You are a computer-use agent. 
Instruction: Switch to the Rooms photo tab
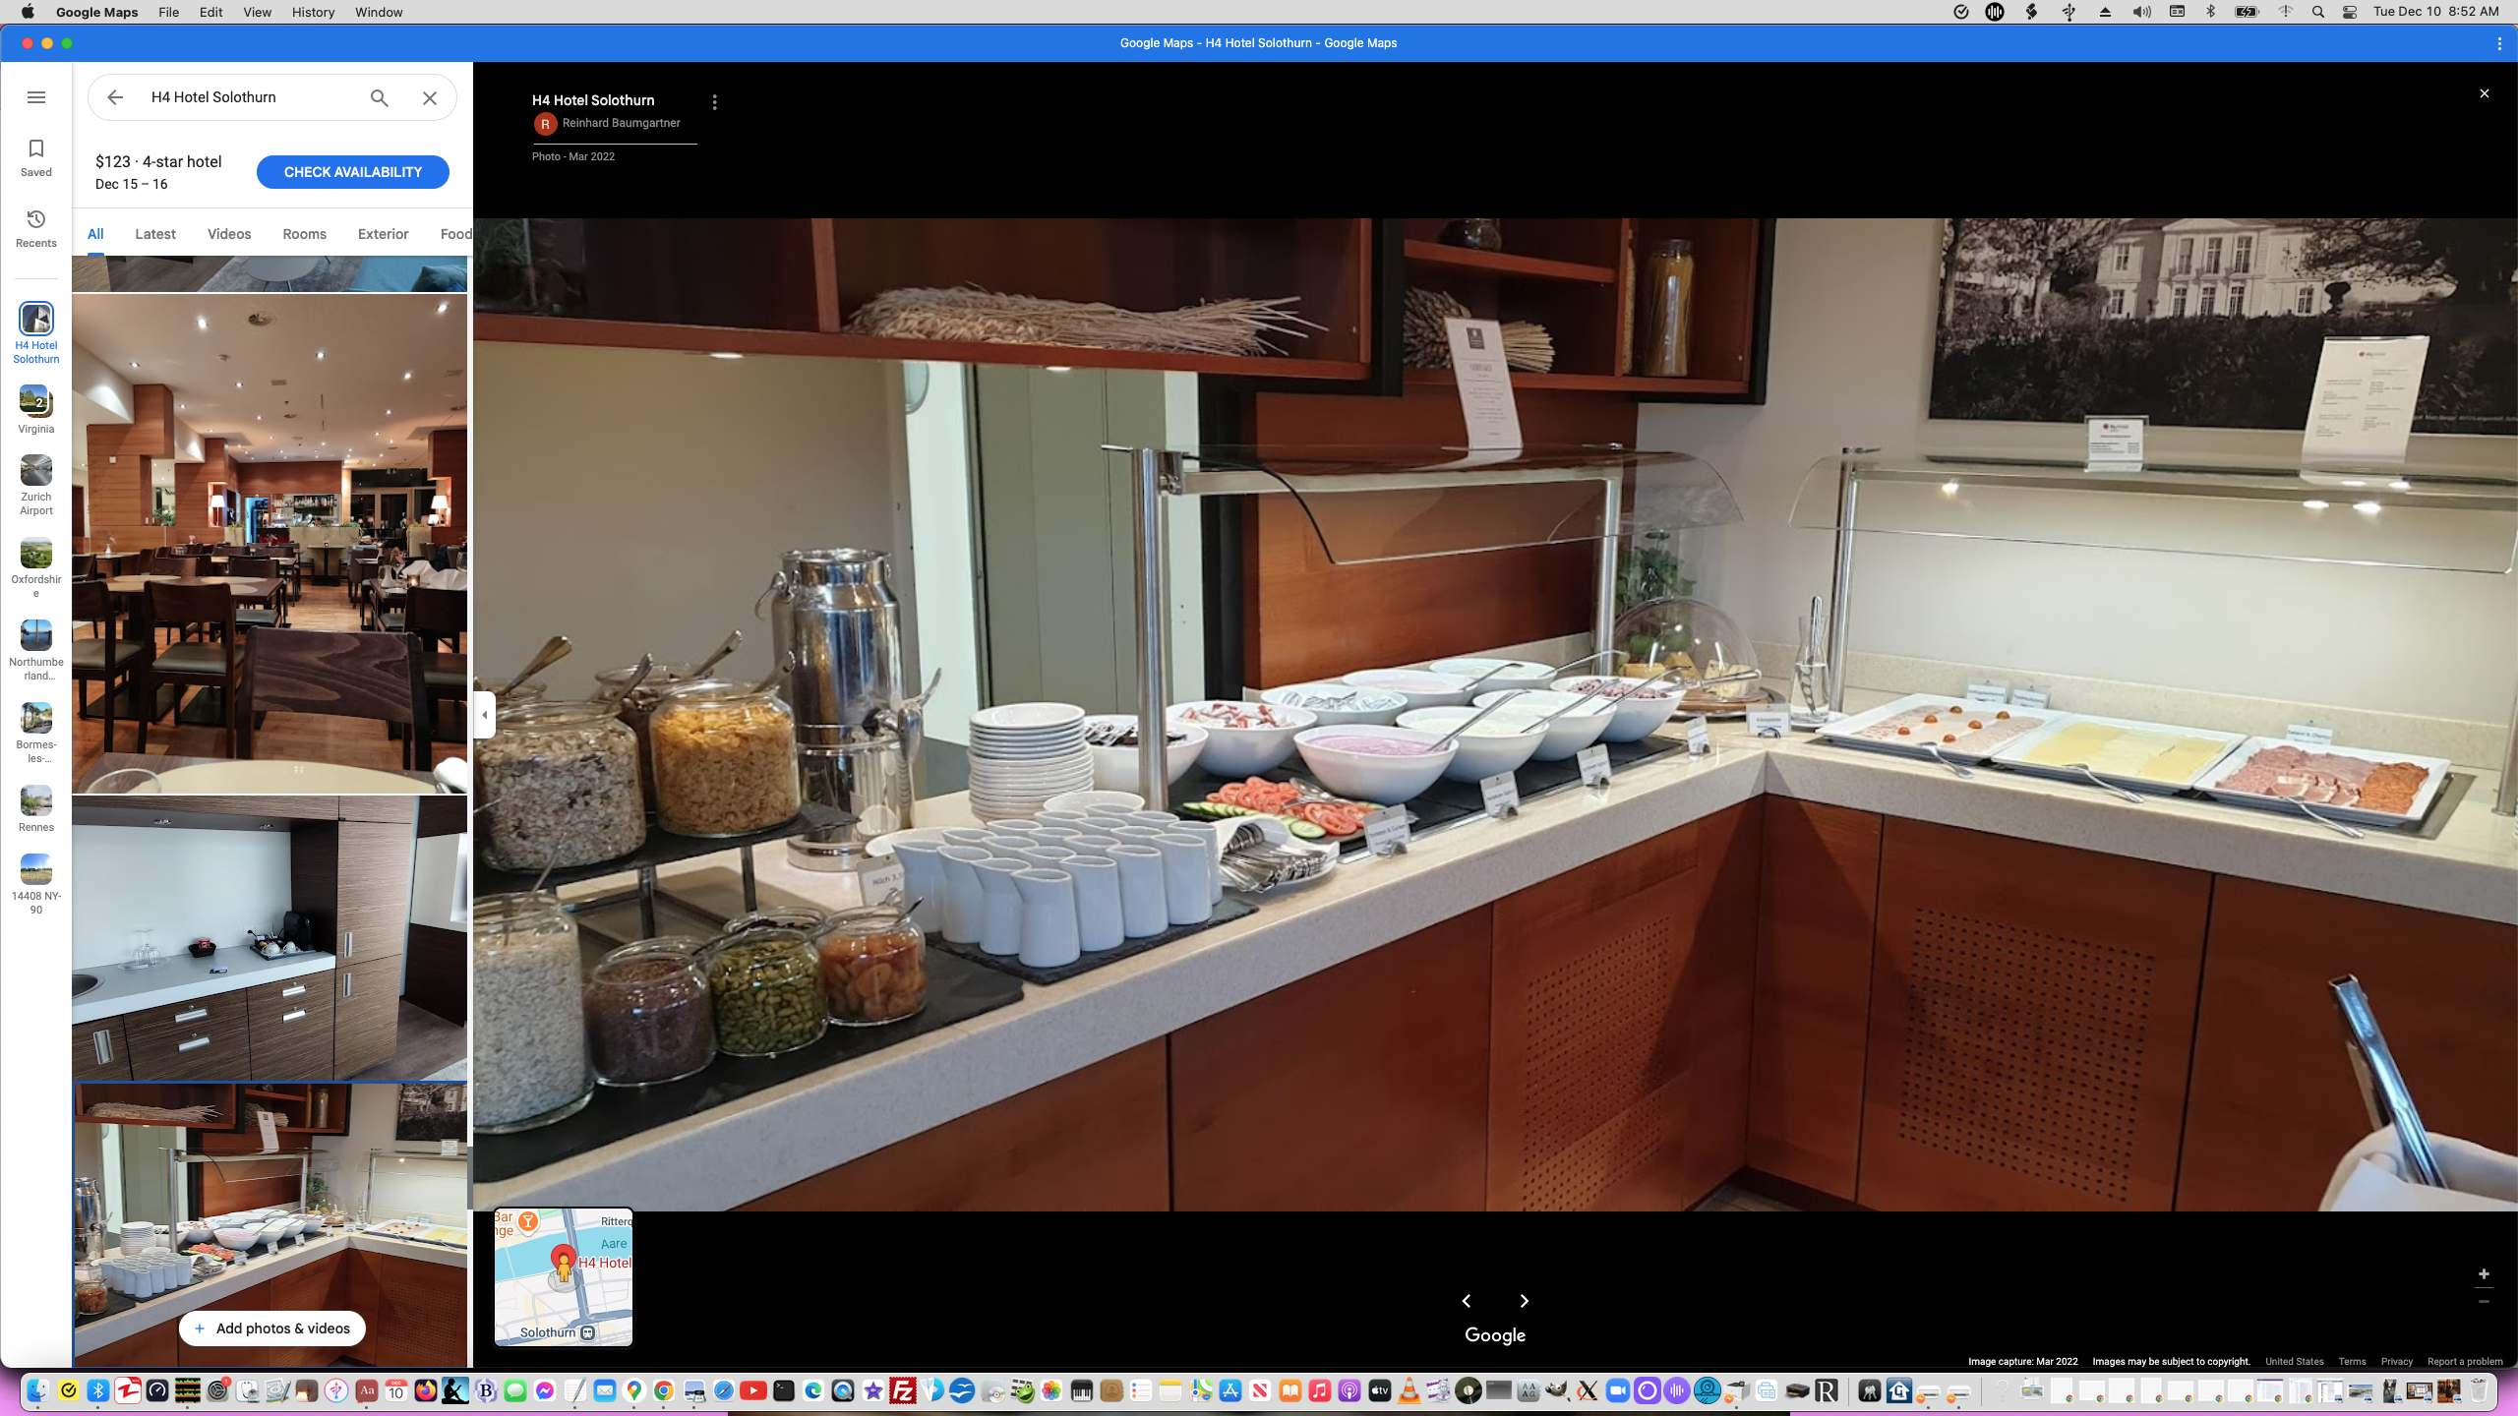[304, 234]
